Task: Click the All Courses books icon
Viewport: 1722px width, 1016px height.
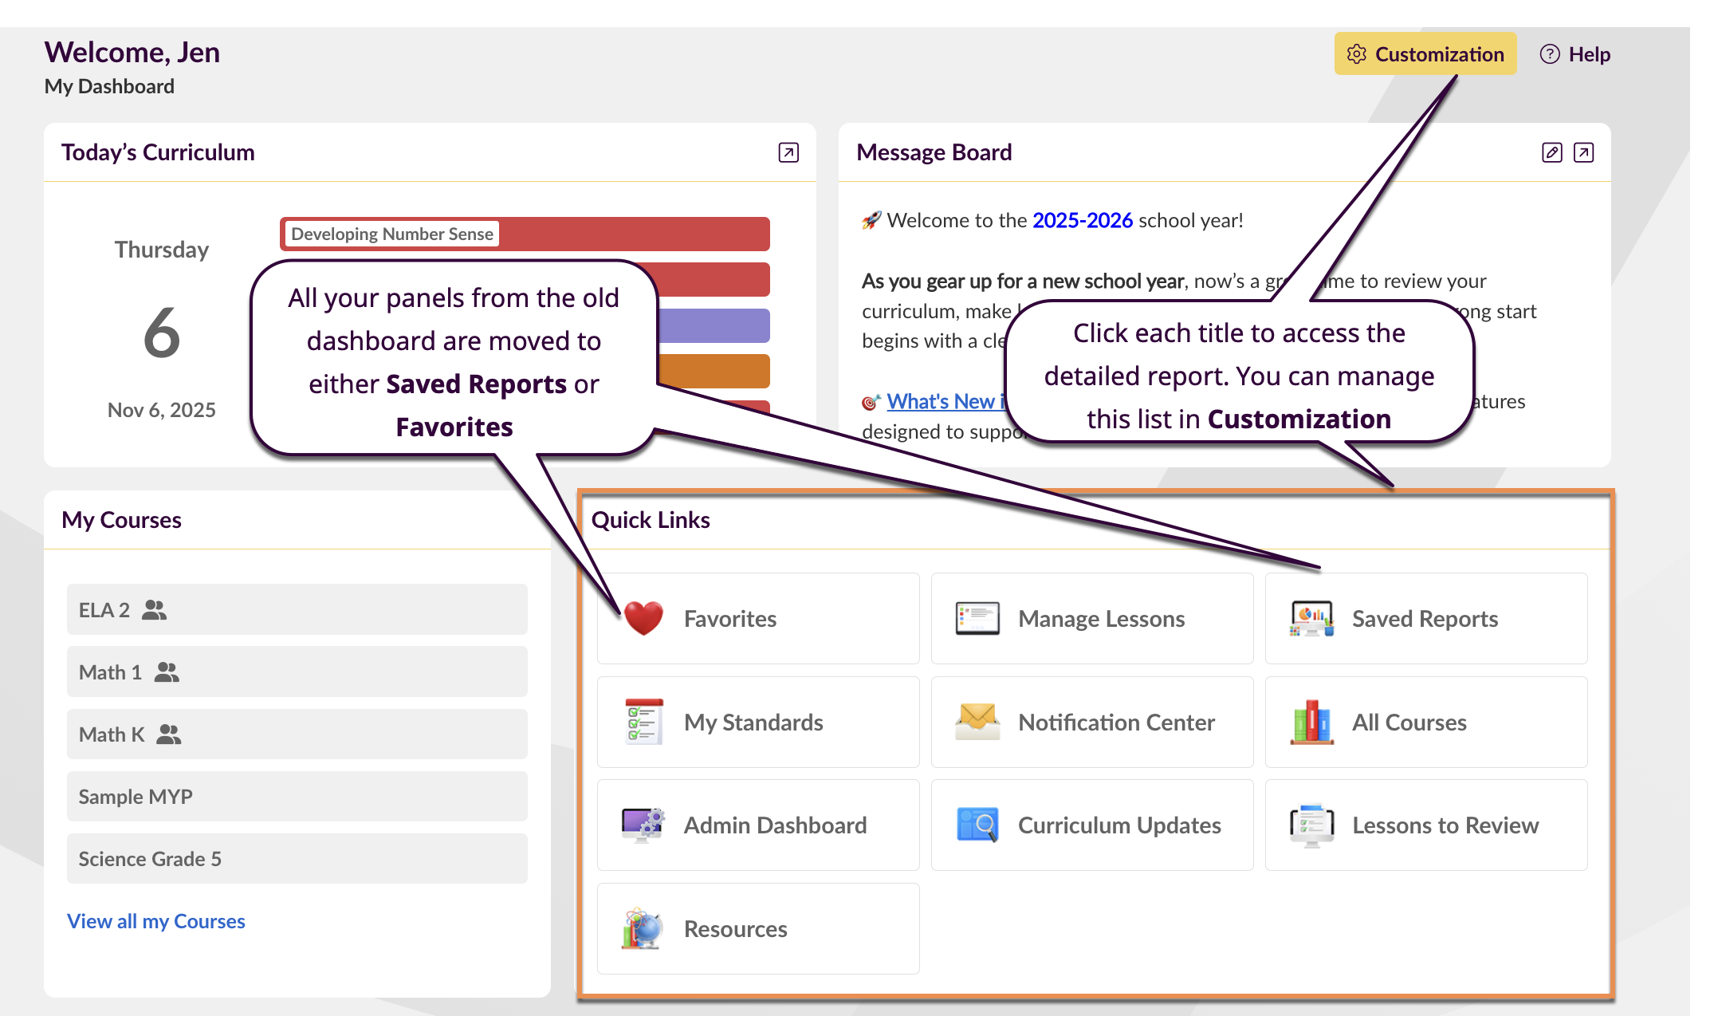Action: [x=1311, y=722]
